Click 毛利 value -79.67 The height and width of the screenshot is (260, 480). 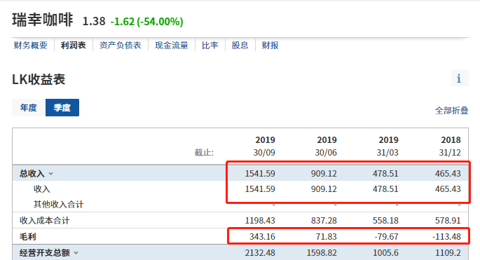click(386, 236)
